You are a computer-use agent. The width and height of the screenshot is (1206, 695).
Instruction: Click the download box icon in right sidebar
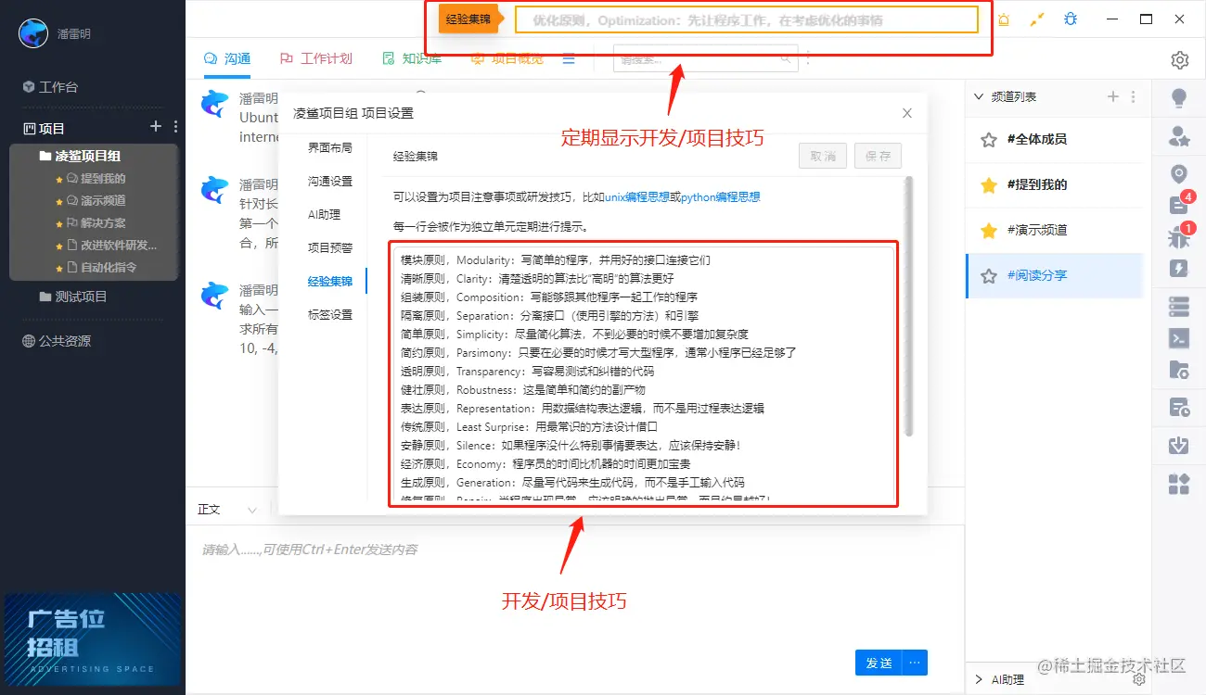(1179, 445)
